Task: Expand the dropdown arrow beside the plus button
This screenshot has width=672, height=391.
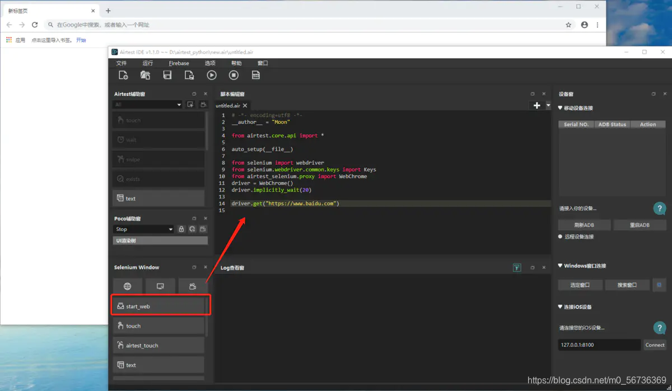Action: click(548, 105)
